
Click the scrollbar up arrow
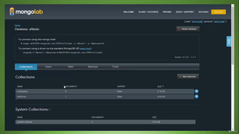[232, 6]
